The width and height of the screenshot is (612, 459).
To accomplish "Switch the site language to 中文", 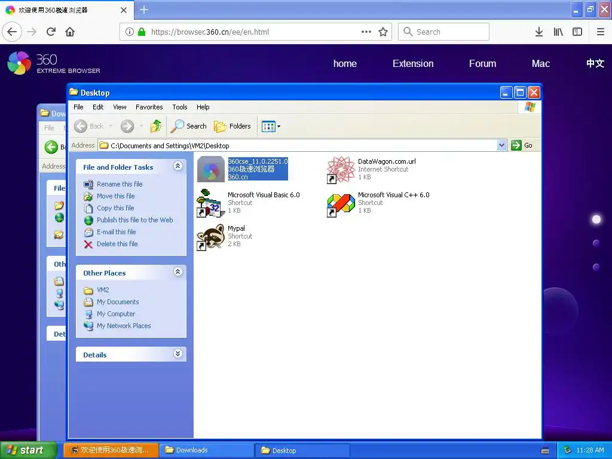I will click(595, 63).
